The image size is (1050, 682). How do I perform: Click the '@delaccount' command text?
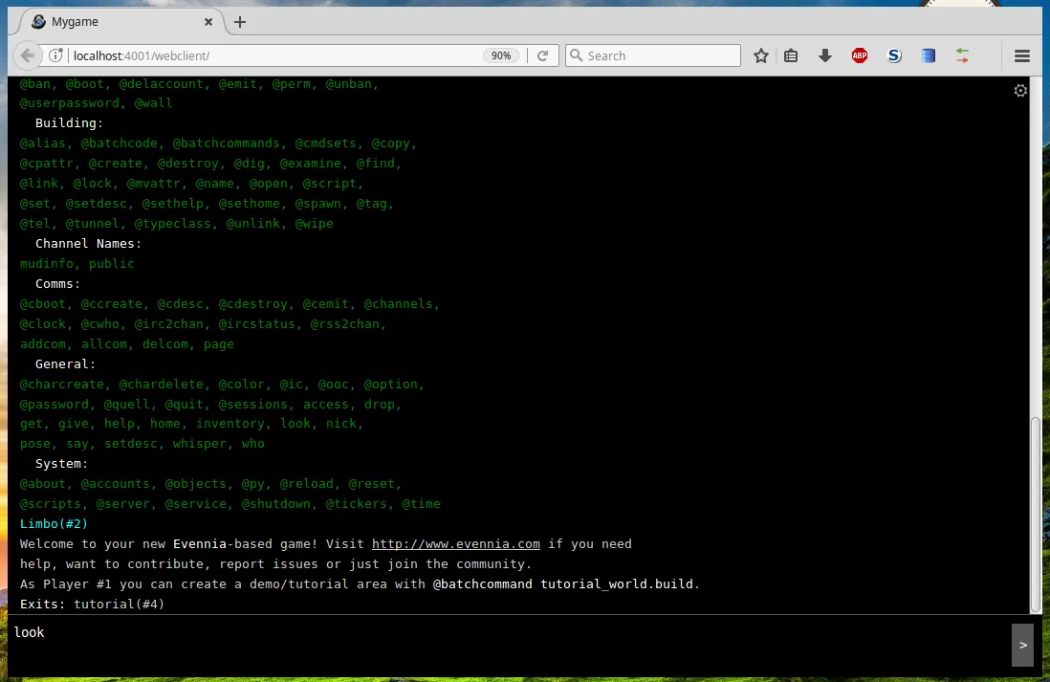[x=161, y=84]
